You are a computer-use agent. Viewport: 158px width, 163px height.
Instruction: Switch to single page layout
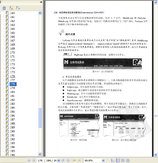pyautogui.click(x=113, y=160)
